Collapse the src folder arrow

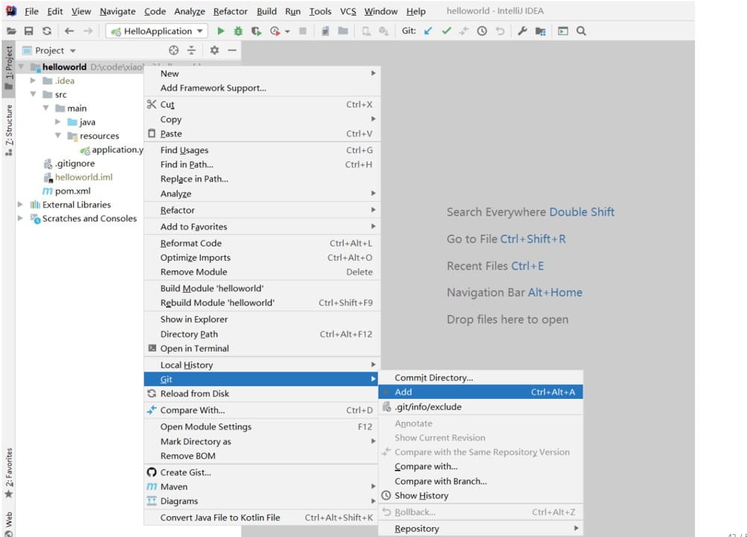click(x=33, y=94)
